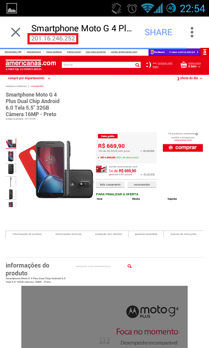Open the garantia estendida tab

[x=146, y=234]
